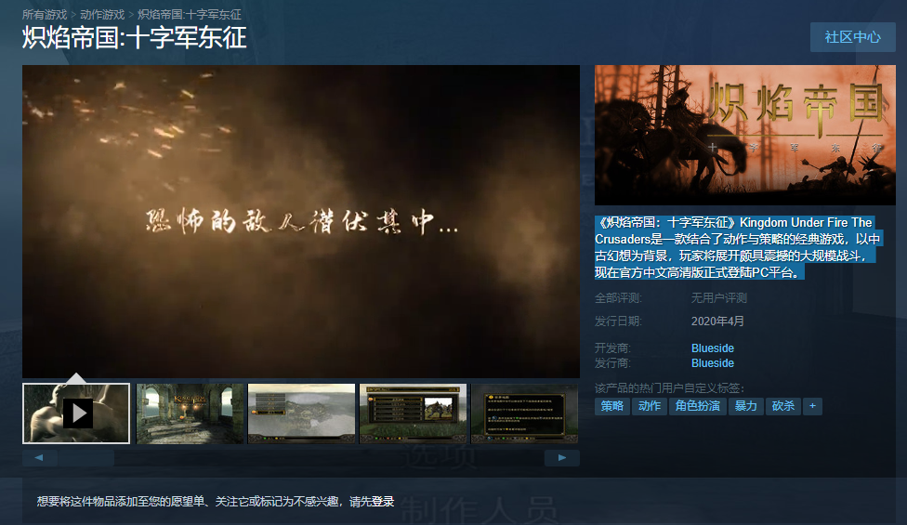The width and height of the screenshot is (907, 525).
Task: Select the 角色扮演 tag
Action: point(698,406)
